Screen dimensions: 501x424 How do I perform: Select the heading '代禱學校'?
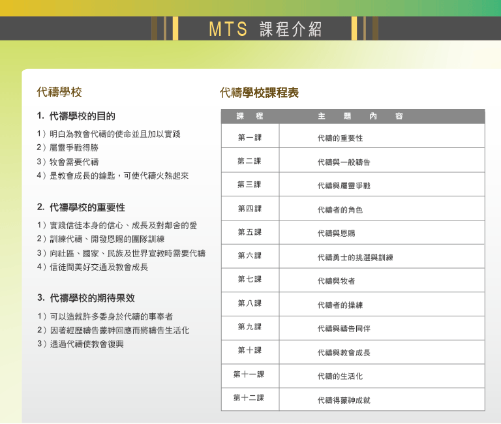pyautogui.click(x=59, y=92)
